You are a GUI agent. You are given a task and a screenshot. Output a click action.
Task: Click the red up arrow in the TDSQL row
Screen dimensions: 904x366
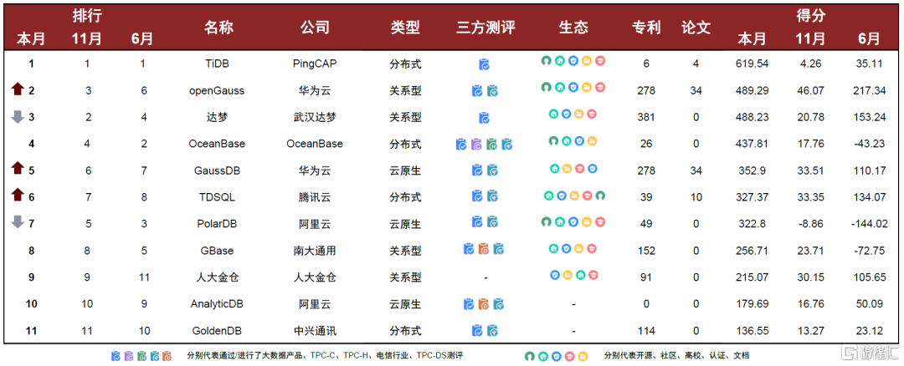18,195
